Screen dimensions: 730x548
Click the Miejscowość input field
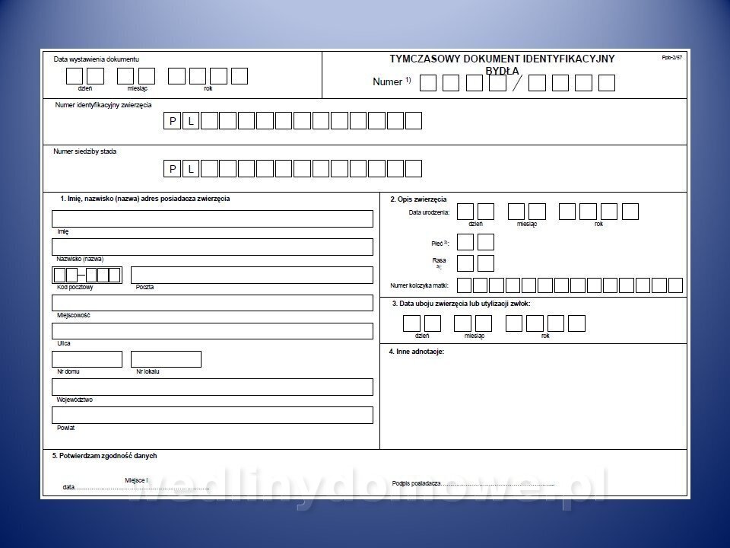coord(212,303)
